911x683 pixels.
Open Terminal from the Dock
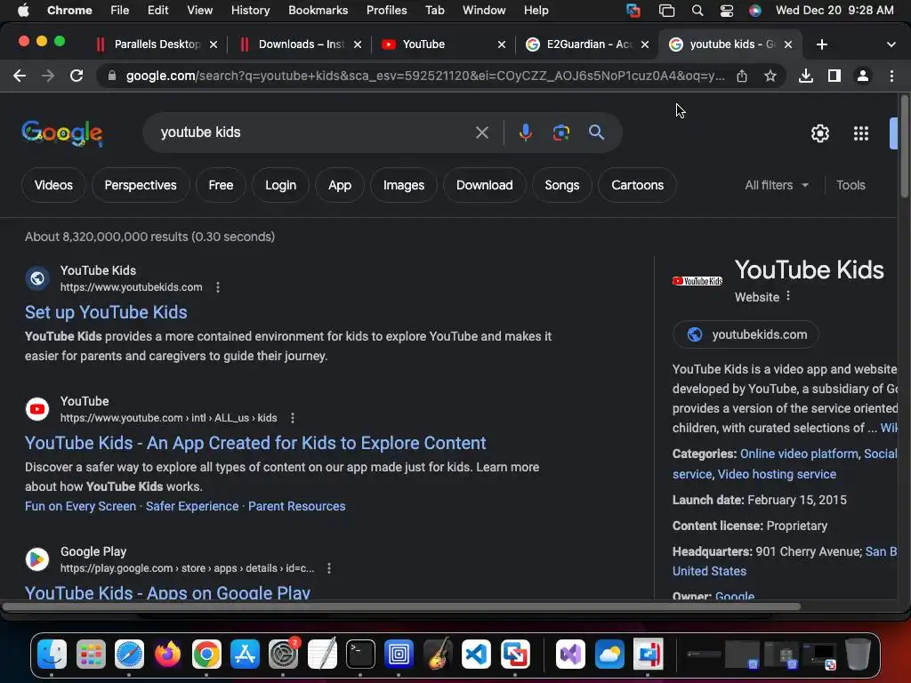point(360,655)
